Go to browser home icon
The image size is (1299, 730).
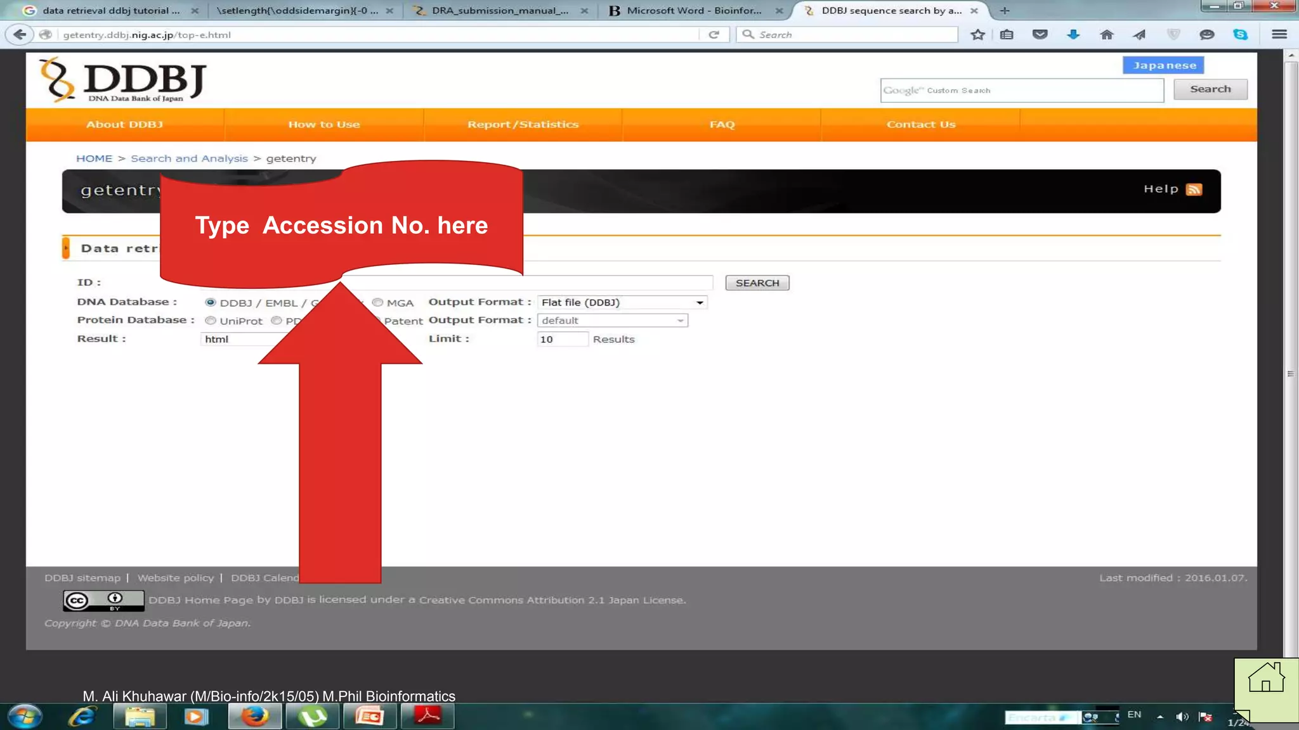(x=1106, y=35)
